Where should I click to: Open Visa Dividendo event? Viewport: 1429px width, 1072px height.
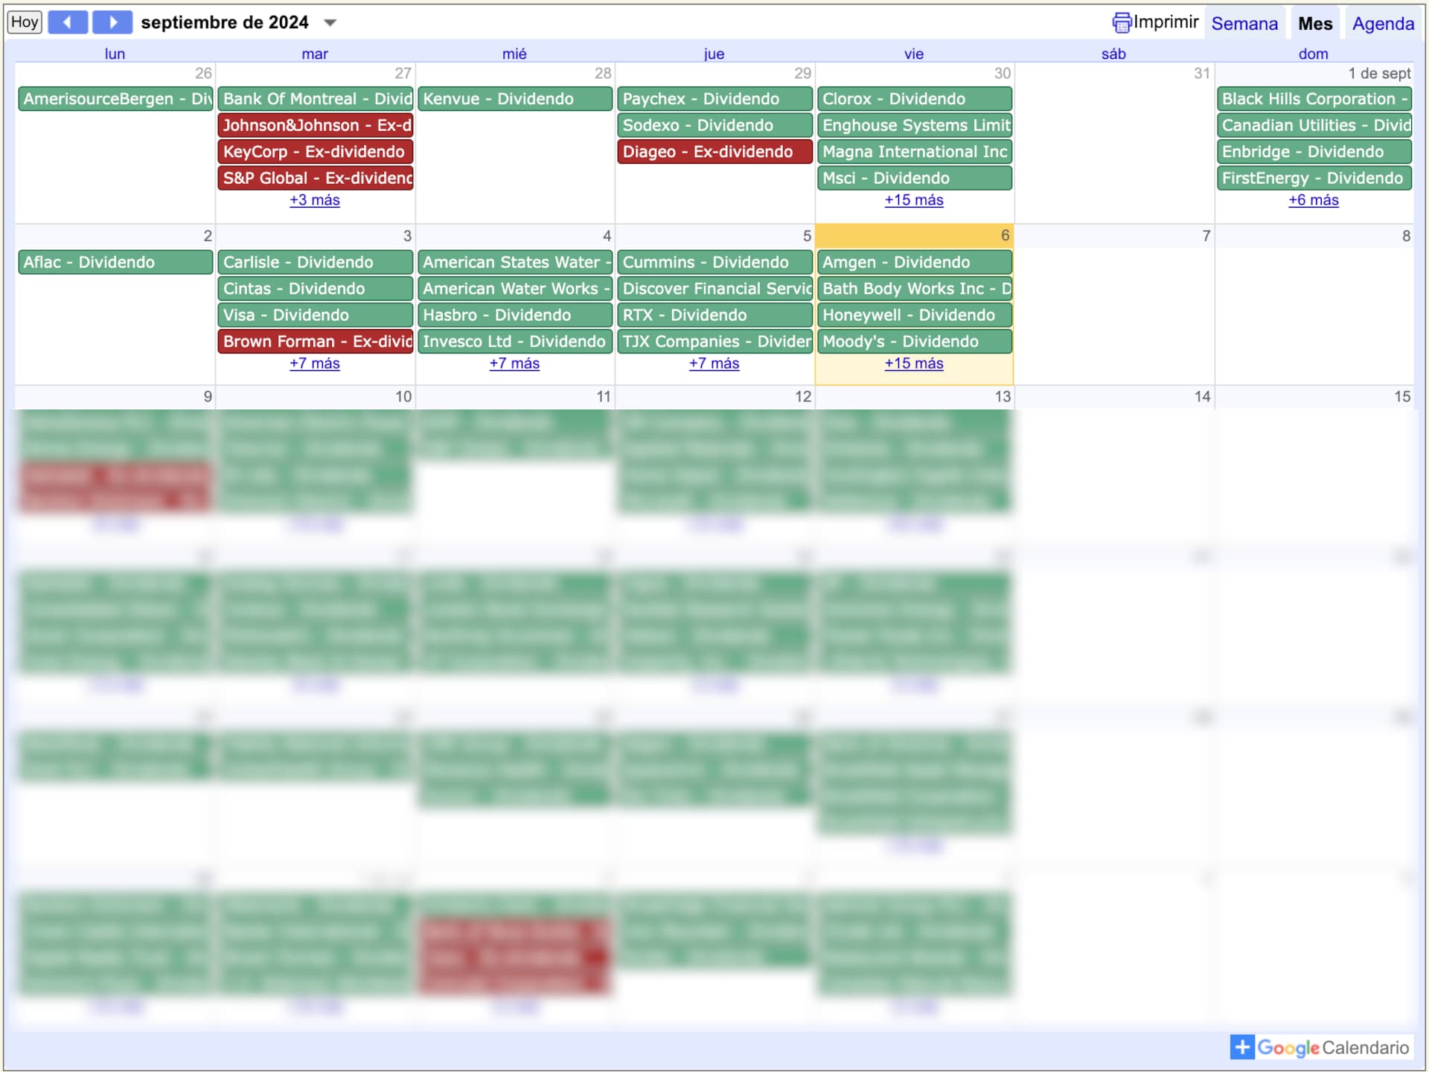[316, 315]
